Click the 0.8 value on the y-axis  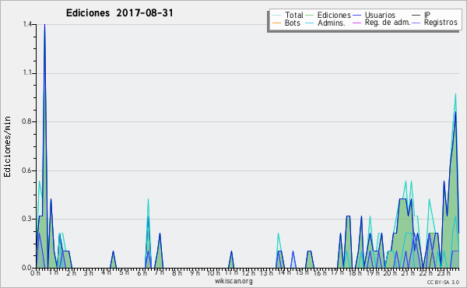(x=27, y=121)
